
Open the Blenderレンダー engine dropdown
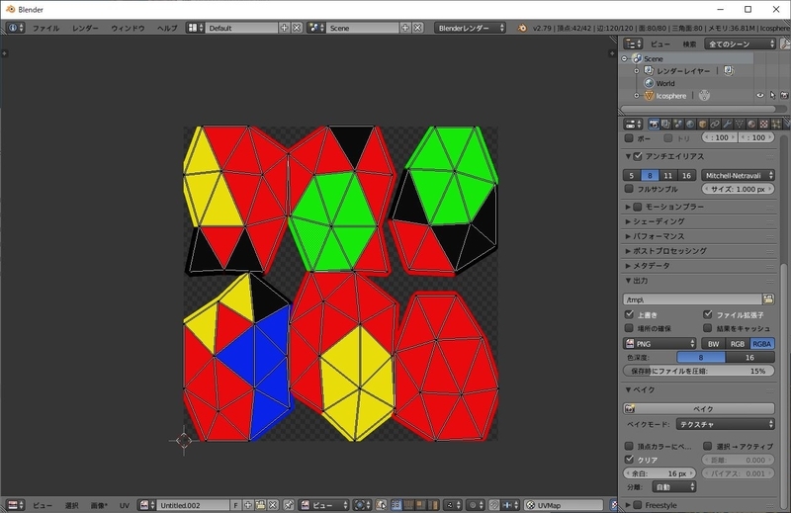(x=470, y=28)
